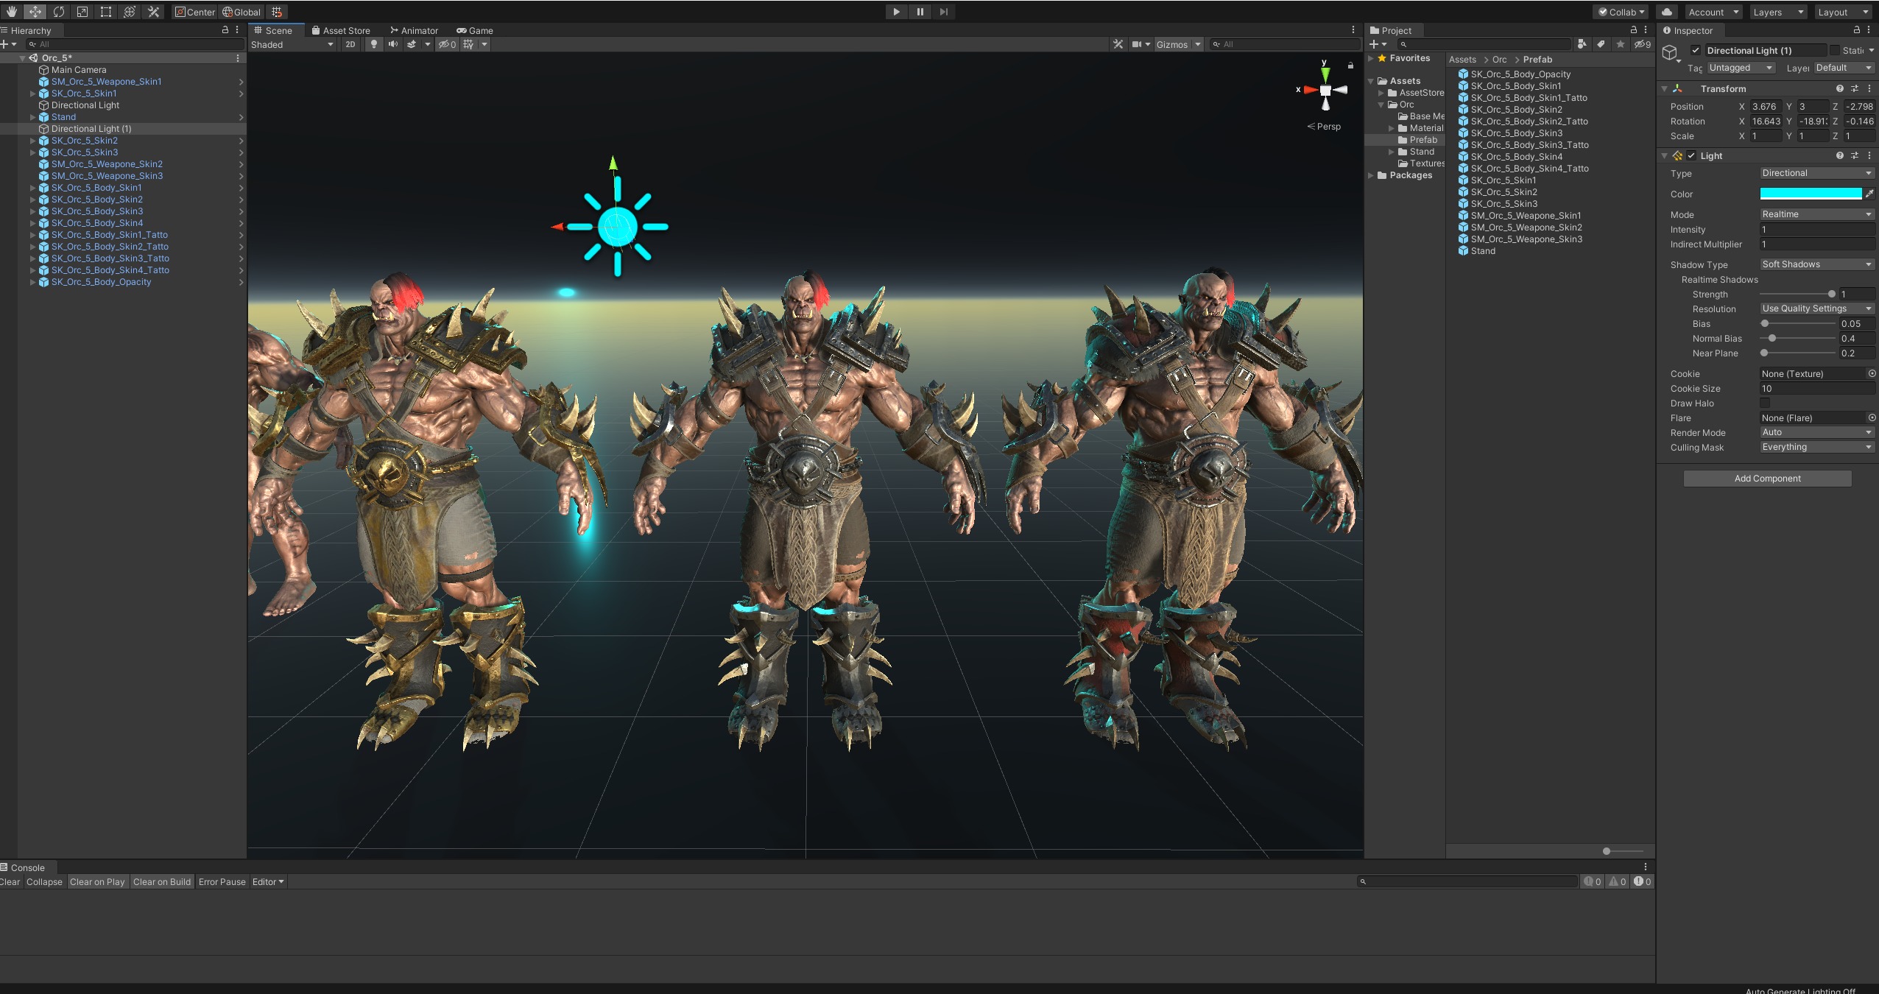The height and width of the screenshot is (994, 1879).
Task: Open the custom editor tools
Action: coord(153,12)
